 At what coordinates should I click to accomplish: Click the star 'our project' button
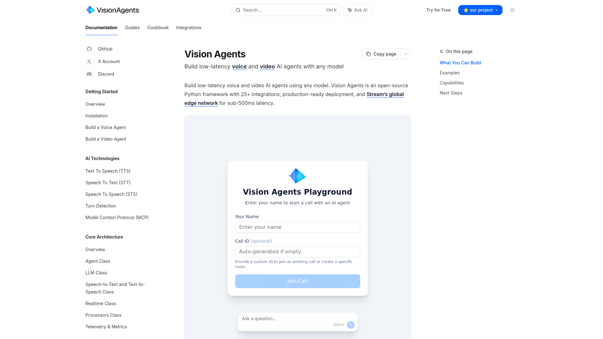[480, 10]
